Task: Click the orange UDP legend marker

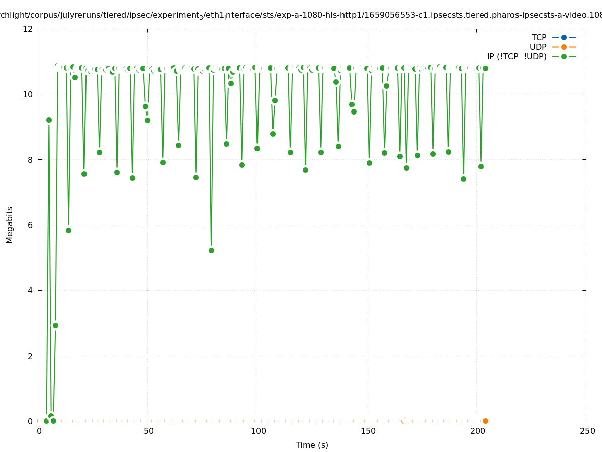Action: (564, 47)
